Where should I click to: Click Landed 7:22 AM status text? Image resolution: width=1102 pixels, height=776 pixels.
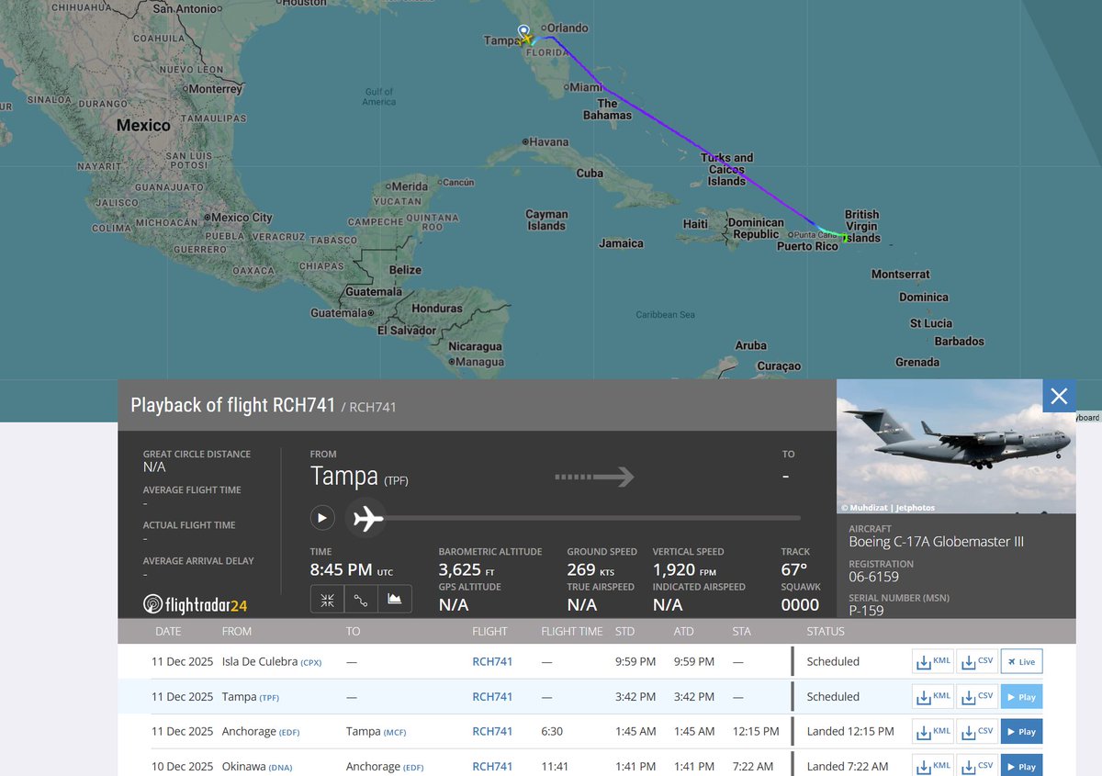click(848, 767)
